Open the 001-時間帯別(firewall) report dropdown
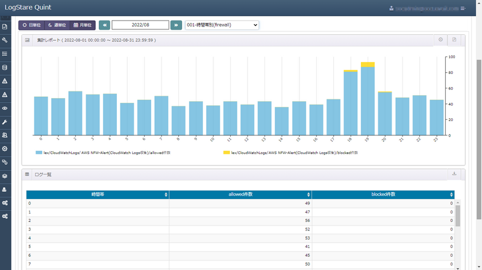 222,25
